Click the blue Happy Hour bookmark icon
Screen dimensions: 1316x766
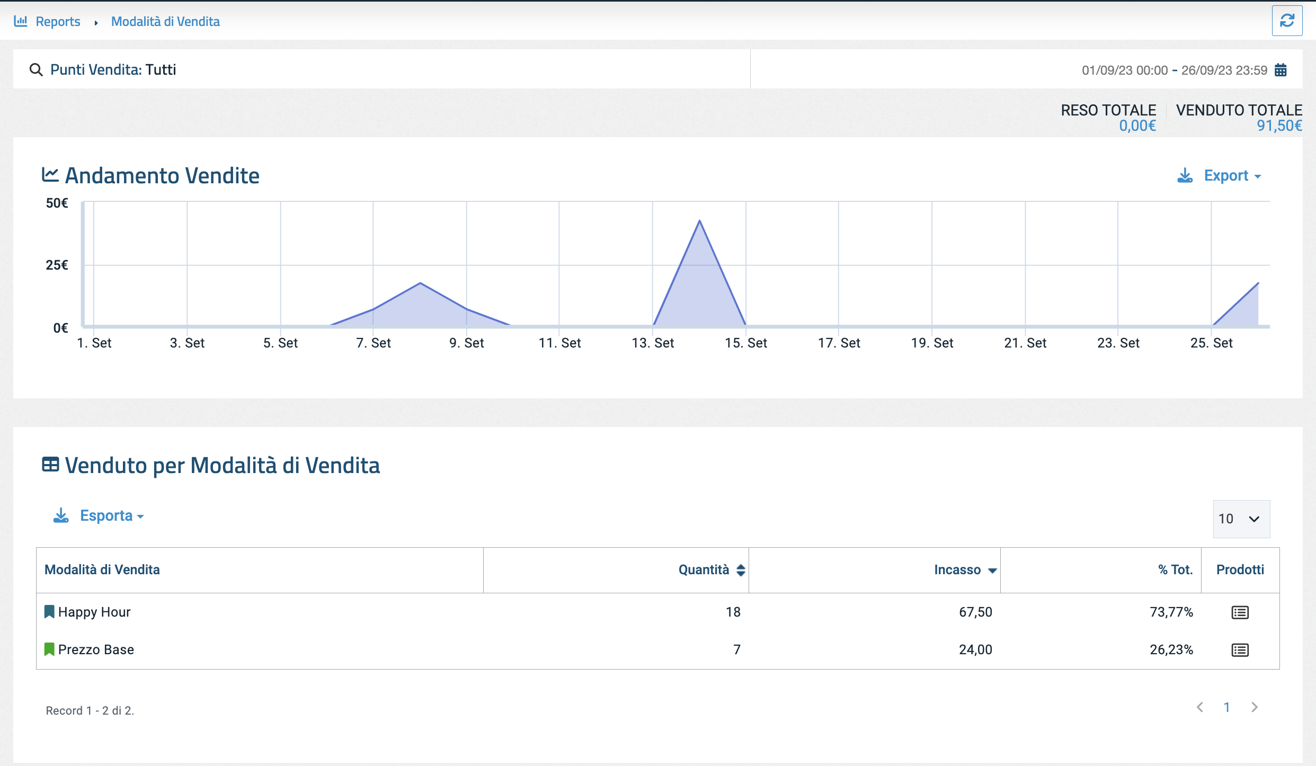point(49,612)
